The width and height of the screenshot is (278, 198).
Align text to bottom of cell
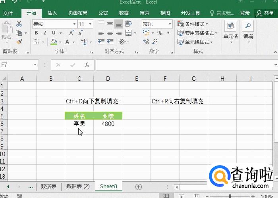click(x=119, y=24)
